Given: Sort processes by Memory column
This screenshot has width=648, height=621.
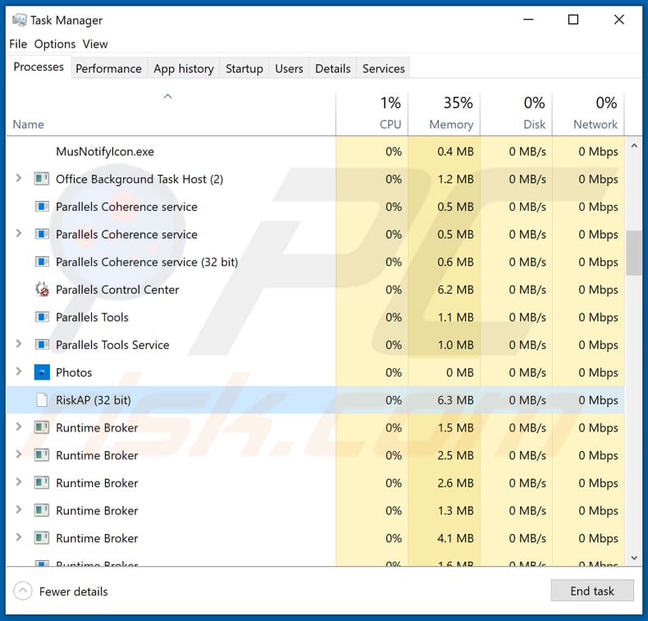Looking at the screenshot, I should coord(445,114).
